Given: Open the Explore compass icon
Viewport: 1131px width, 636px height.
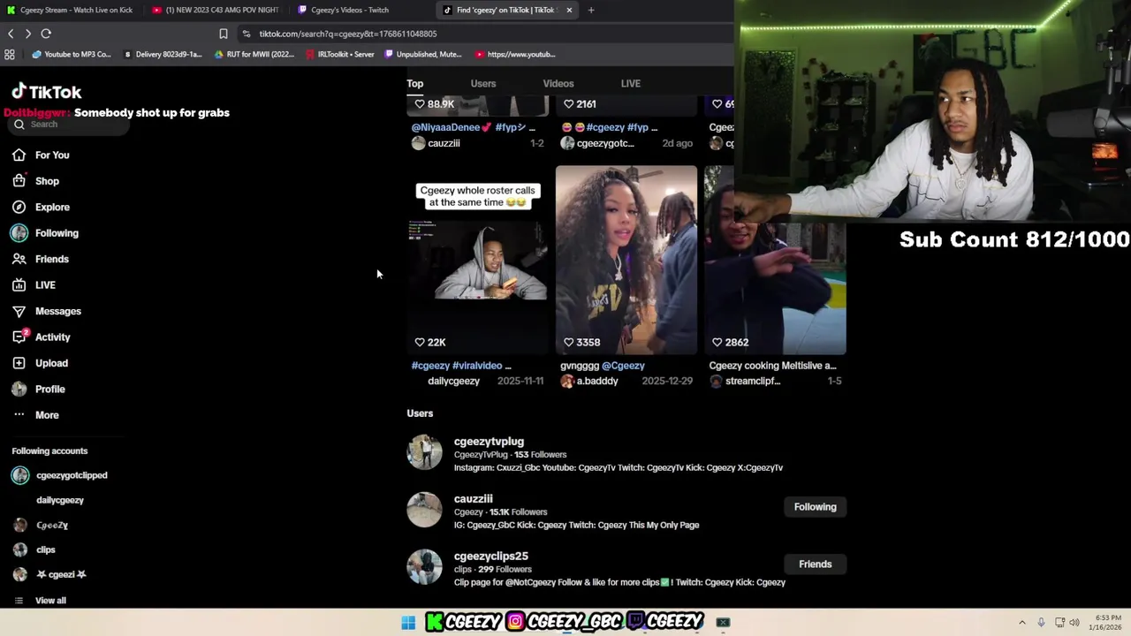Looking at the screenshot, I should click(x=19, y=207).
